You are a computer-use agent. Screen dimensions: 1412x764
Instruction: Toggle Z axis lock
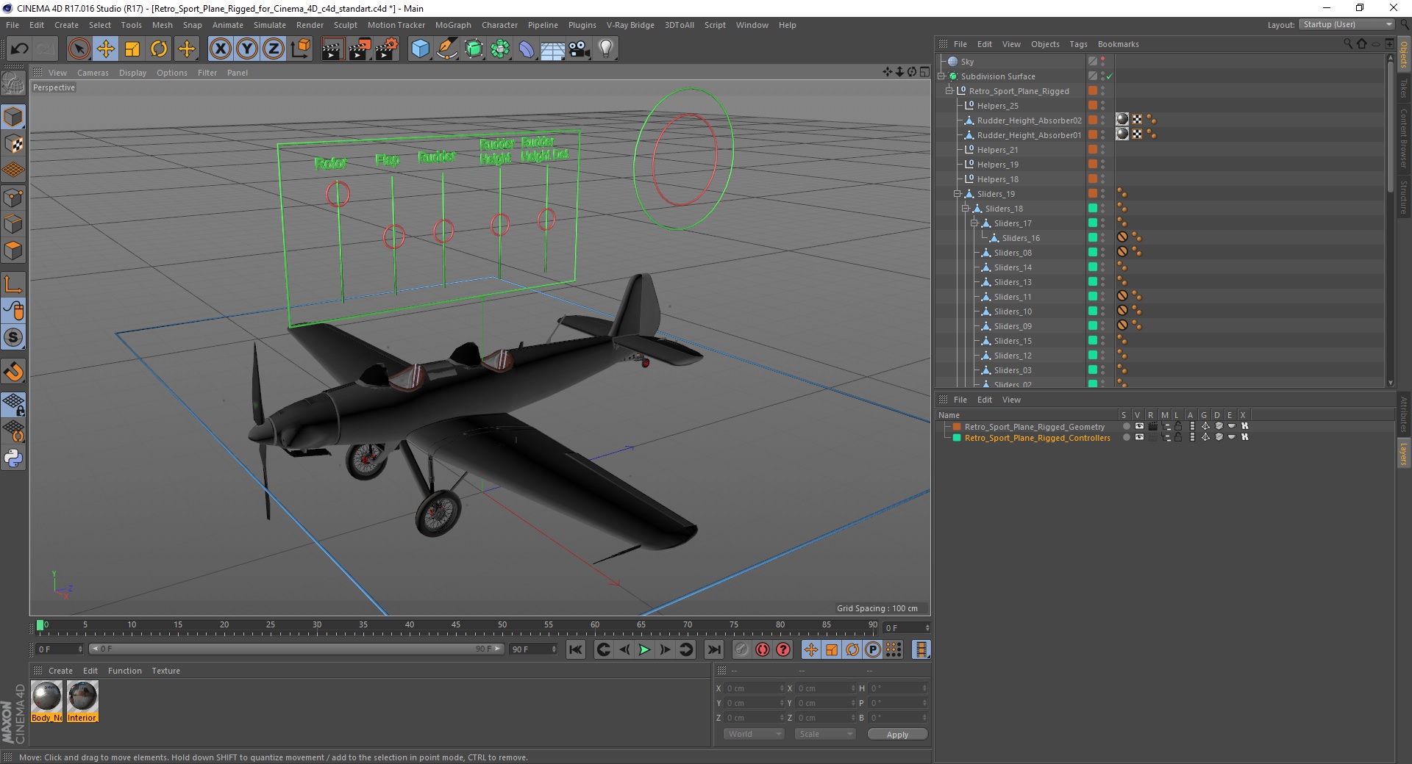point(274,49)
